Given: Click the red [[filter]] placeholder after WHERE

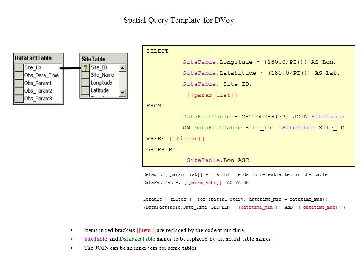Looking at the screenshot, I should pyautogui.click(x=187, y=139).
